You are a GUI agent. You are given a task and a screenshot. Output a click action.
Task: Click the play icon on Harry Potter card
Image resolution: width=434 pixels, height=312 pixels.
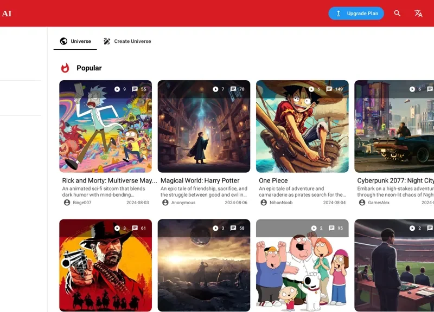point(215,89)
